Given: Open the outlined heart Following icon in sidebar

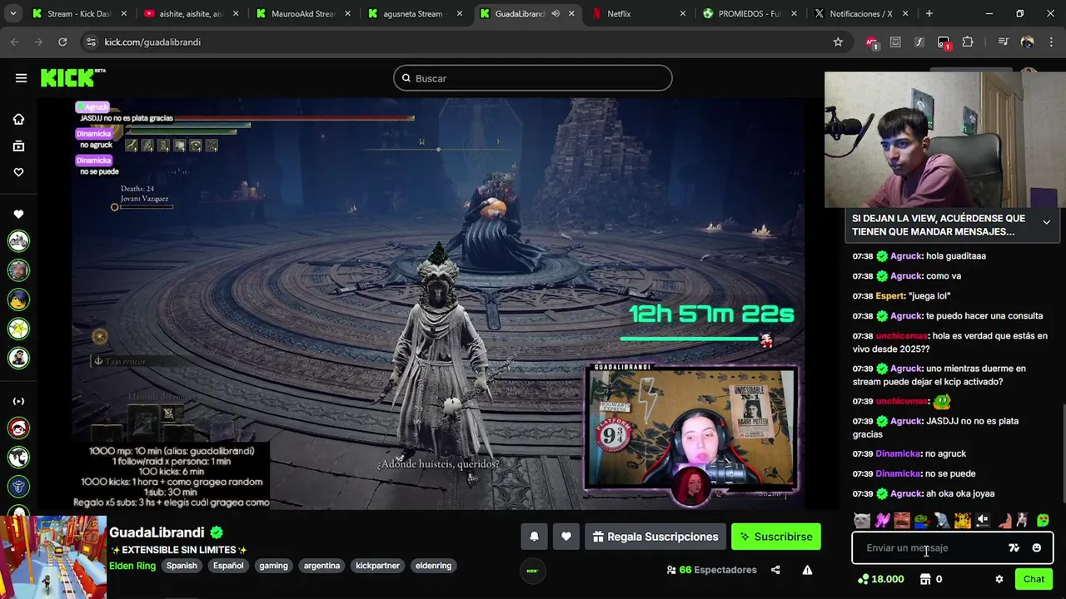Looking at the screenshot, I should 18,172.
